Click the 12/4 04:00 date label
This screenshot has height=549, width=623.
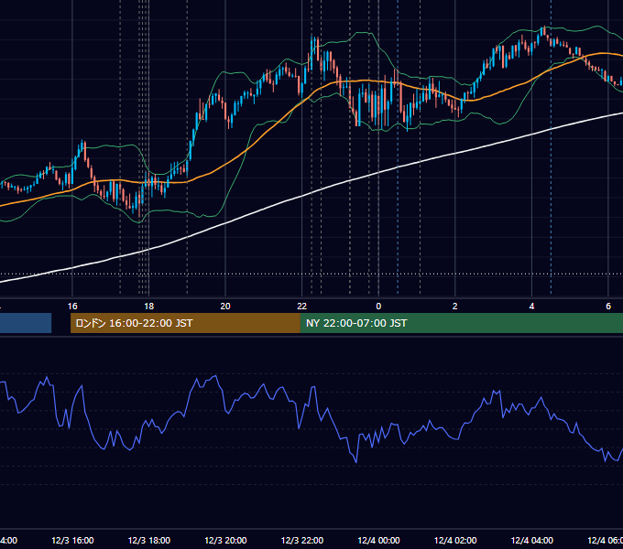pyautogui.click(x=532, y=541)
